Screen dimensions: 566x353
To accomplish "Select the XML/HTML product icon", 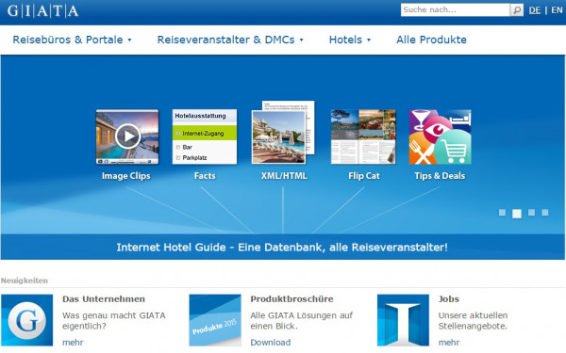I will coord(283,133).
